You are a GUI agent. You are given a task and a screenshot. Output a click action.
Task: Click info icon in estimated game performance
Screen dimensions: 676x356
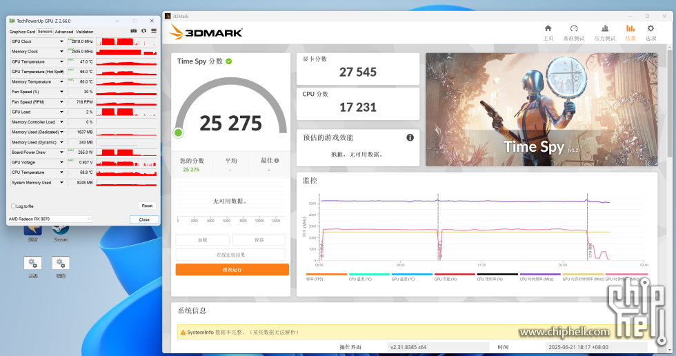click(x=410, y=137)
